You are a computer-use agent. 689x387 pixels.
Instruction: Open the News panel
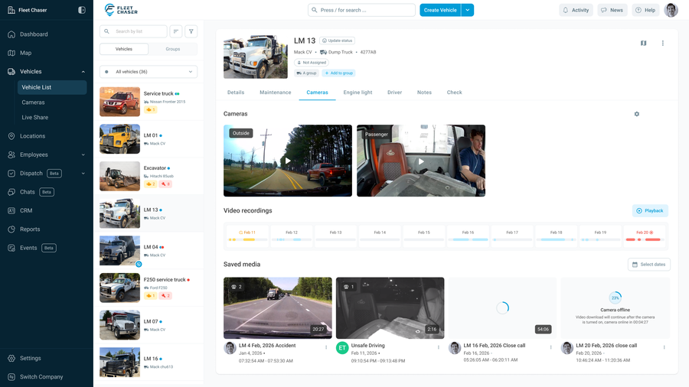click(612, 10)
